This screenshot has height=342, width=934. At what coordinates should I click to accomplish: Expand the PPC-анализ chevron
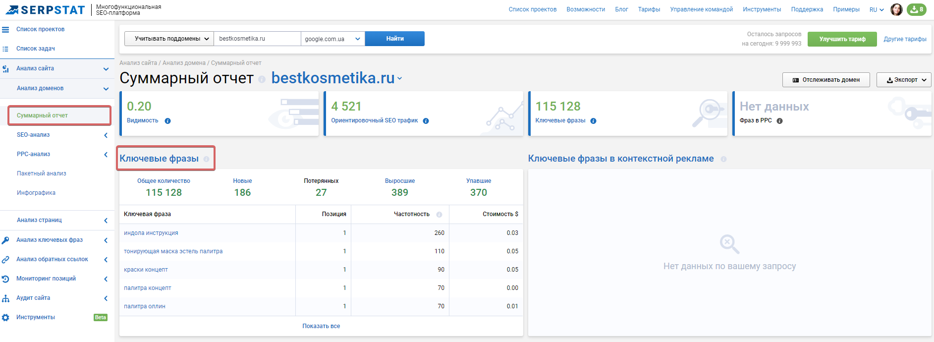(x=106, y=155)
